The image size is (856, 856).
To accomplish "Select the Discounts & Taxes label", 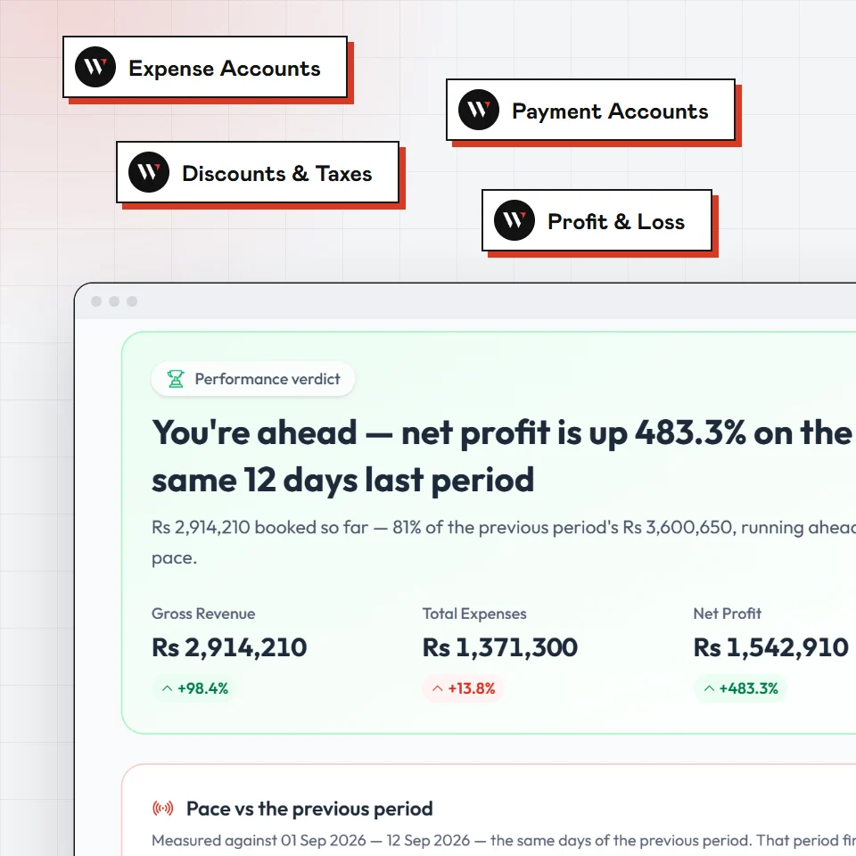I will (x=276, y=174).
